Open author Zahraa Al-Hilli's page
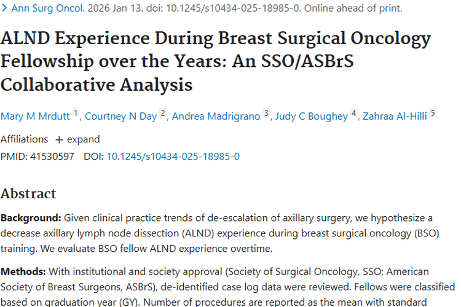Screen dimensions: 461x307 pos(396,117)
